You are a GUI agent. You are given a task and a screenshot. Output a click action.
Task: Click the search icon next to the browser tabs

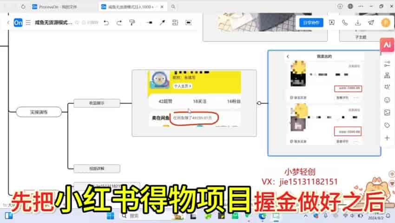point(173,7)
